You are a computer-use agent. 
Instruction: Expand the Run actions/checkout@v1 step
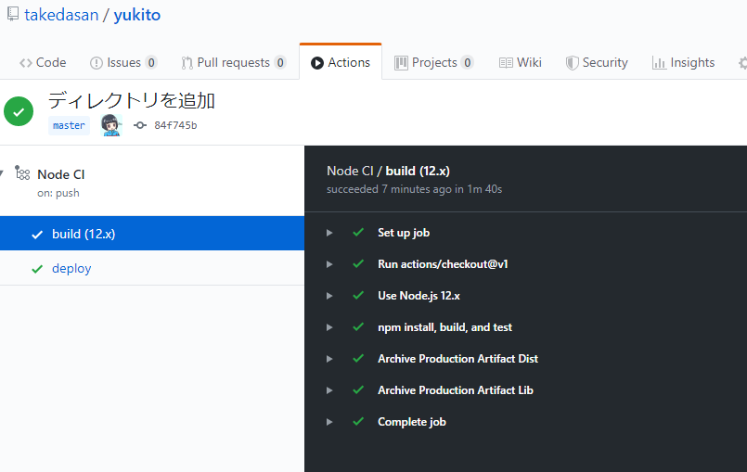[x=329, y=264]
